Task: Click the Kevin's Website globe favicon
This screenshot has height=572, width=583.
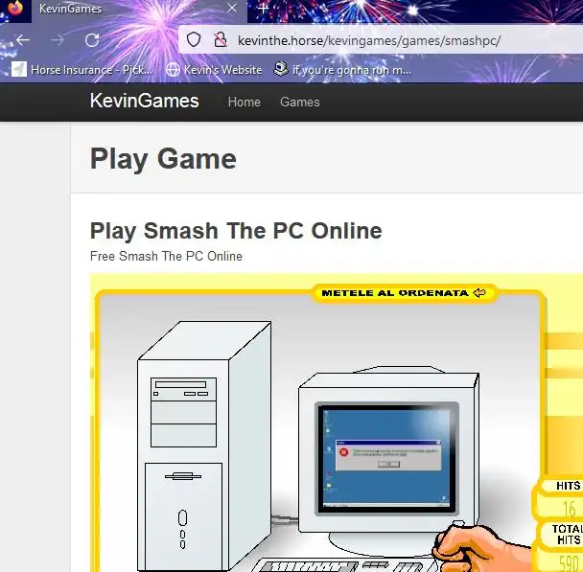Action: pos(173,69)
